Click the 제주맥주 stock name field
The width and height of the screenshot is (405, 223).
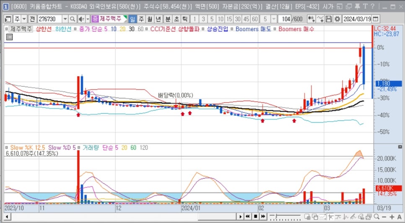(112, 19)
